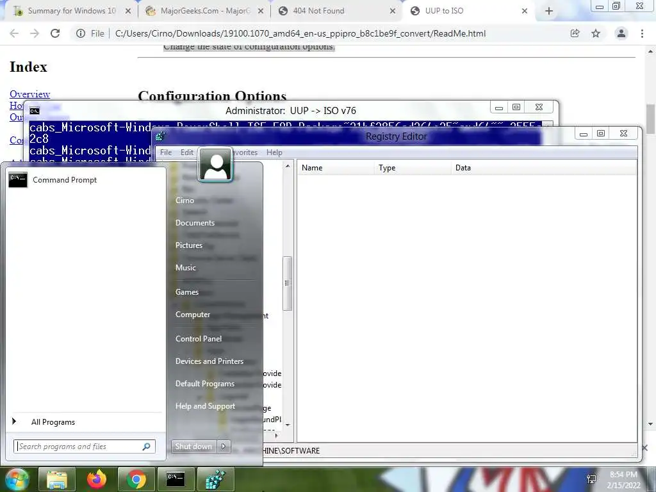Screen dimensions: 656x492
Task: Click the Chrome back arrow
Action: tap(14, 33)
